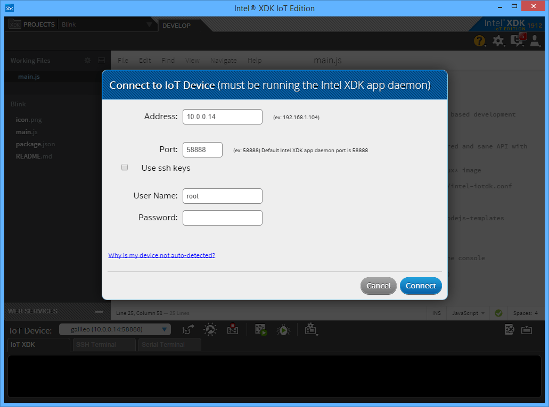Toggle the INS insert mode indicator

point(437,313)
